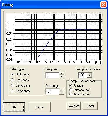Image resolution: width=108 pixels, height=116 pixels.
Task: Click the Damping input field
Action: pyautogui.click(x=52, y=91)
